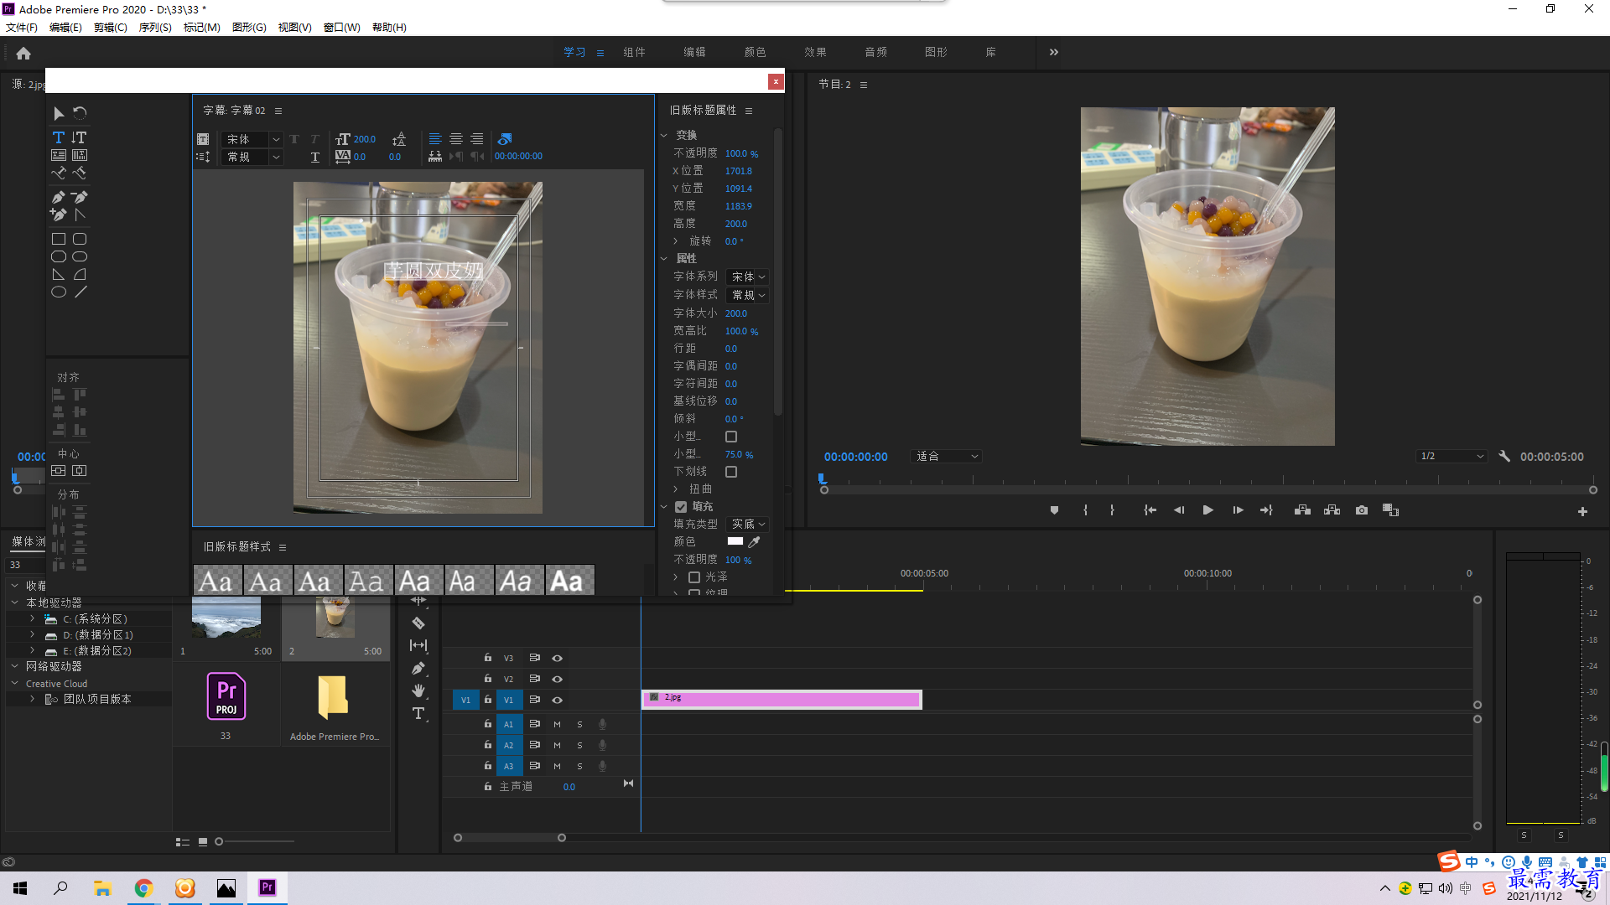Close the legacy title window
Viewport: 1610px width, 905px height.
pyautogui.click(x=776, y=81)
